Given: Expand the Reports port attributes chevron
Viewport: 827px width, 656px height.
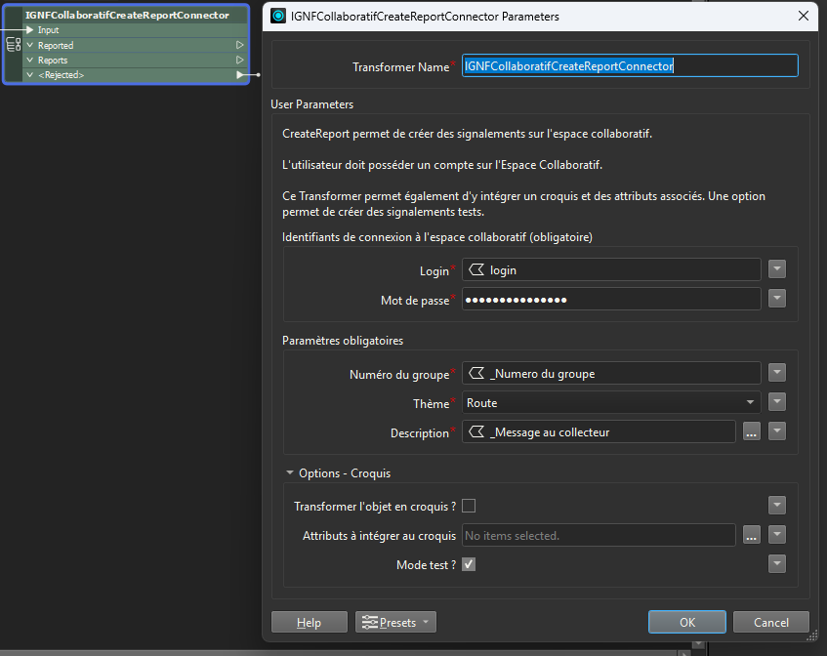Looking at the screenshot, I should 30,61.
